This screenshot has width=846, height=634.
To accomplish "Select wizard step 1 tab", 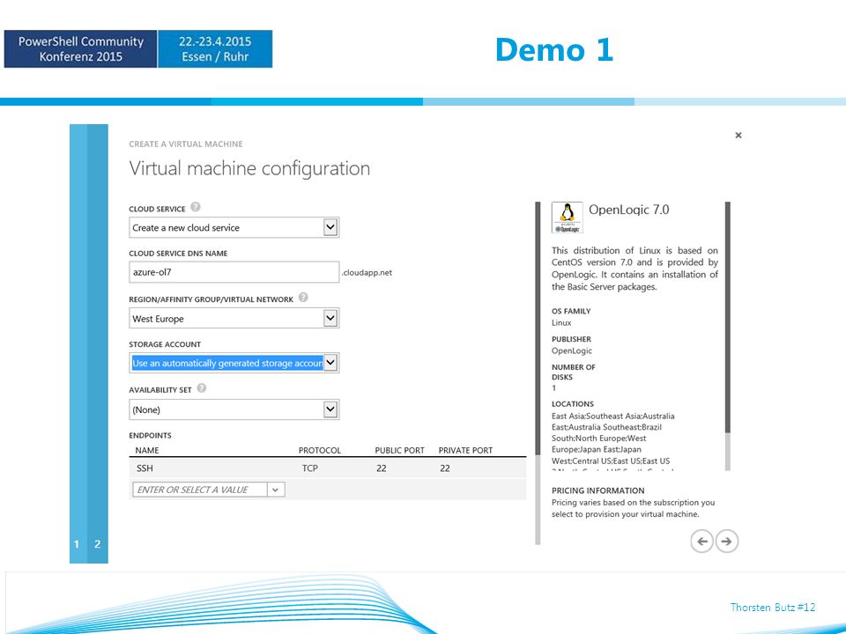I will click(78, 344).
